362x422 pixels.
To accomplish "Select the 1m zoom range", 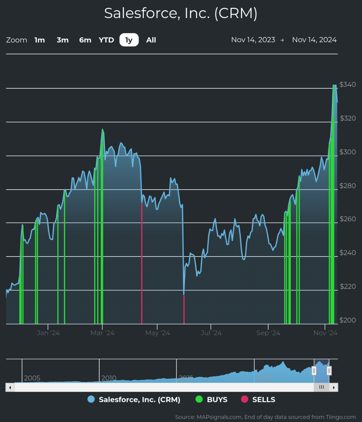I will point(40,40).
